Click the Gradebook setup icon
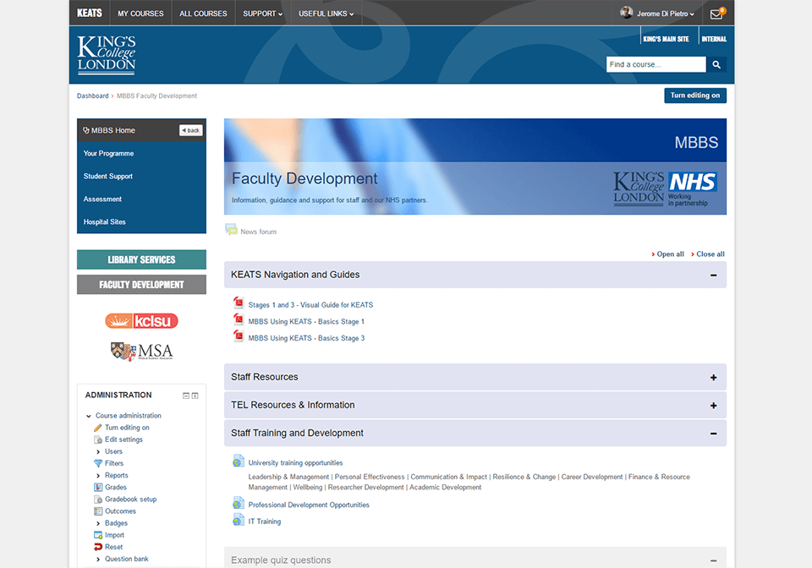 click(98, 500)
